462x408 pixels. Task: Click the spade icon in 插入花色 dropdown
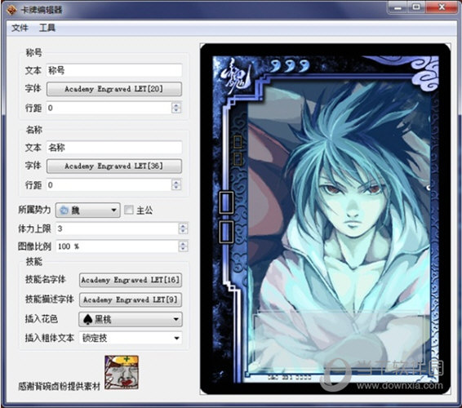coord(88,319)
